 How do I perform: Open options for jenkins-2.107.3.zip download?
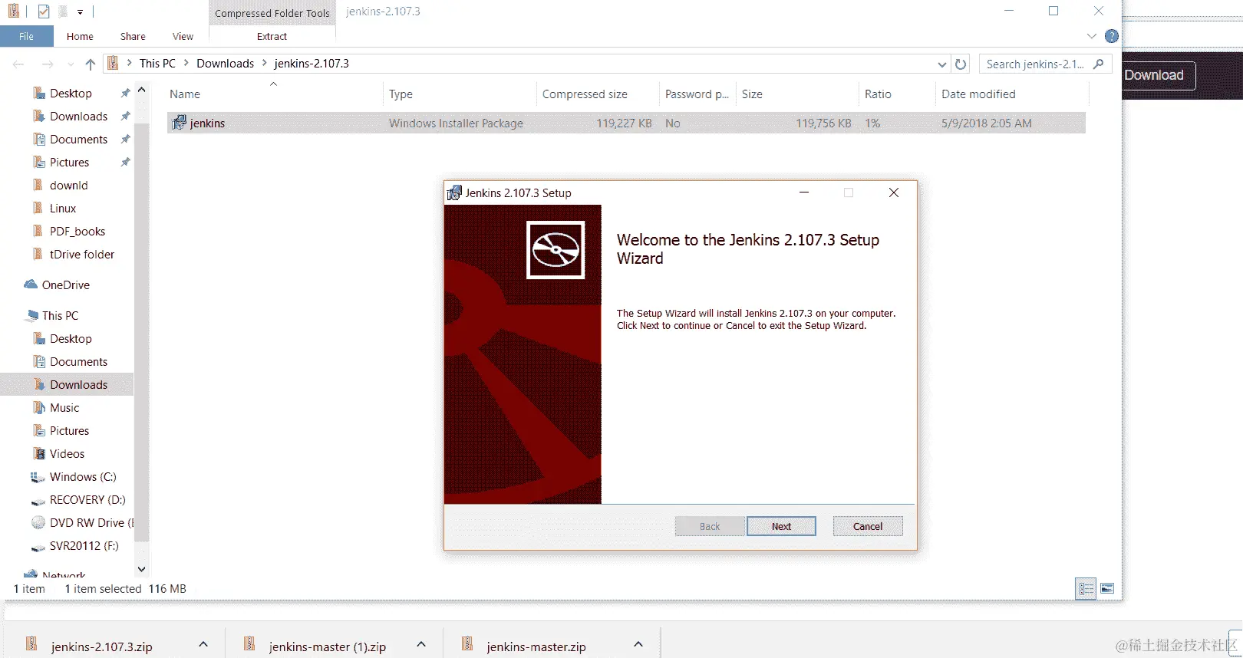click(203, 644)
